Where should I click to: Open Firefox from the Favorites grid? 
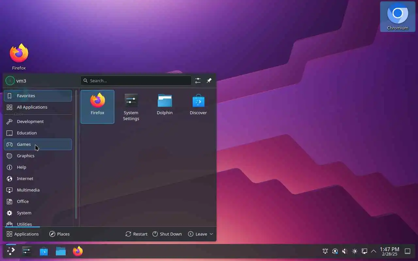(x=97, y=107)
